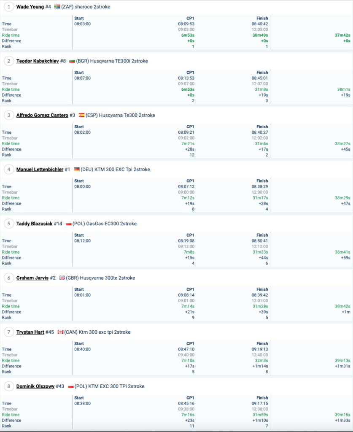Open Teodor Kabakchiev rider profile

pyautogui.click(x=38, y=61)
